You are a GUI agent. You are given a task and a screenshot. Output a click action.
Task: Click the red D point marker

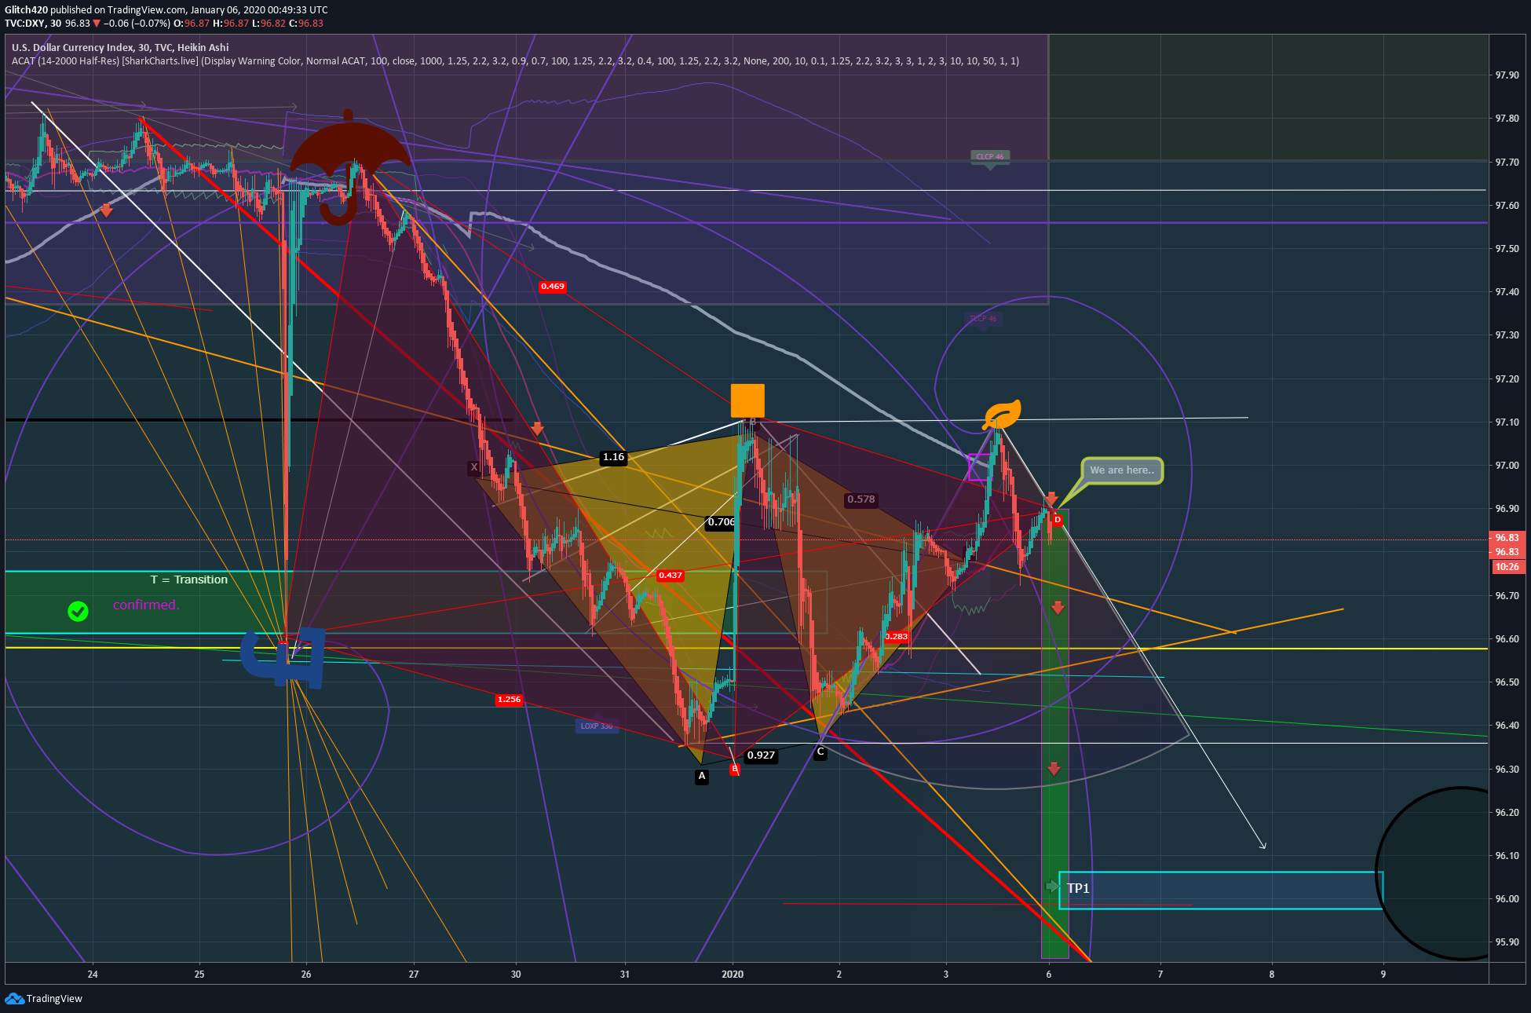tap(1058, 520)
